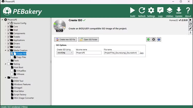Screen dimensions: 193x108
Task: Open help with blue question icon
Action: pos(159,39)
